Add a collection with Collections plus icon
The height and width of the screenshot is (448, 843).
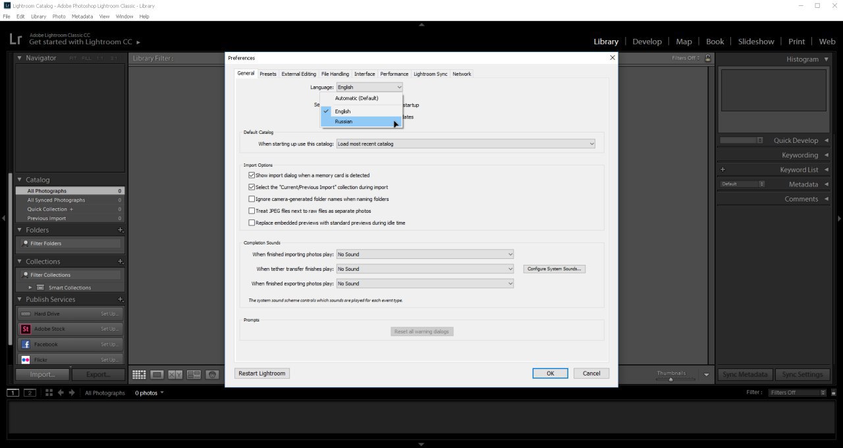120,262
